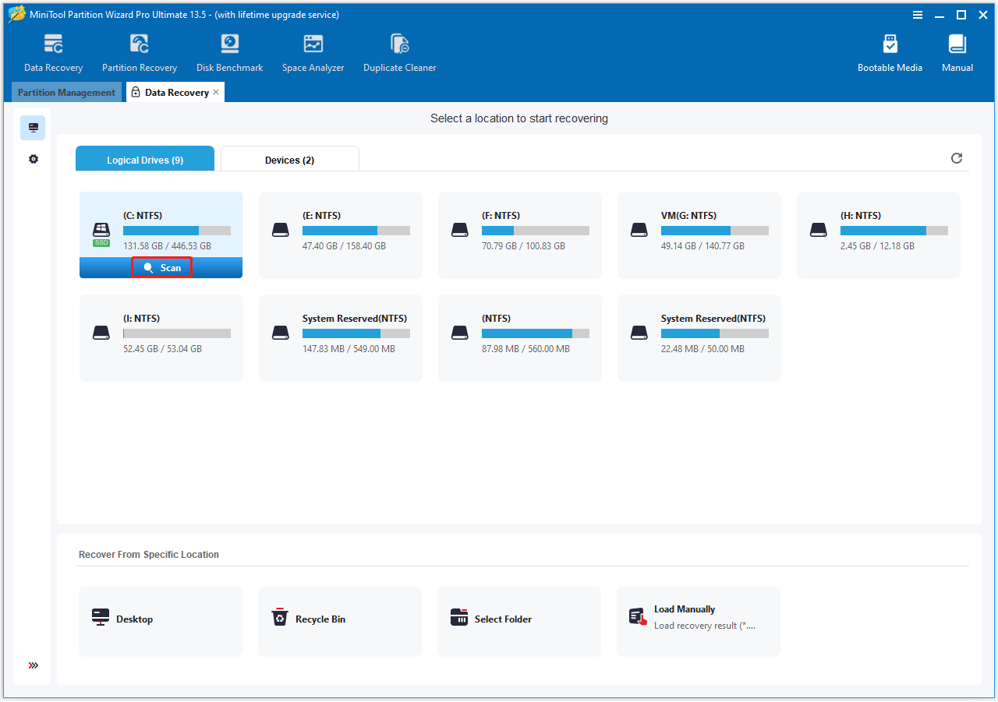Launch the Disk Benchmark tool
The image size is (998, 702).
(228, 51)
